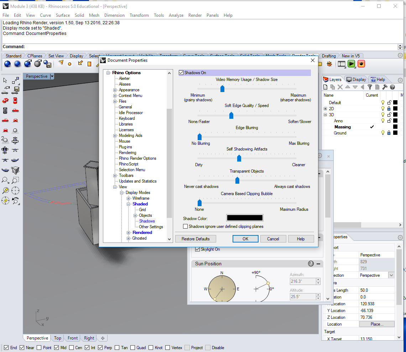Screen dimensions: 406x352
Task: Click the red top-view car icon
Action: tap(15, 101)
